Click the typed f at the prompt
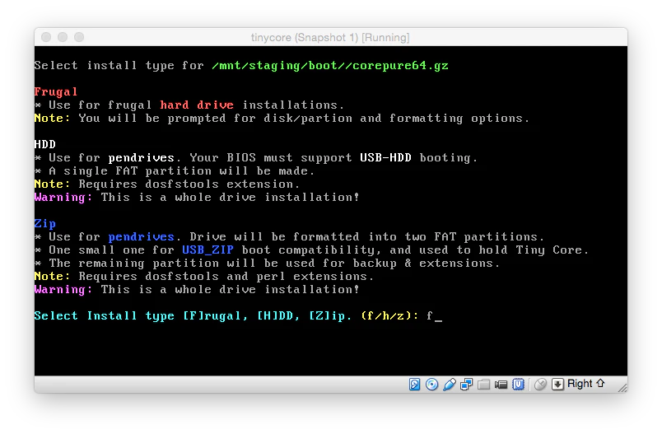The height and width of the screenshot is (434, 662). [429, 316]
